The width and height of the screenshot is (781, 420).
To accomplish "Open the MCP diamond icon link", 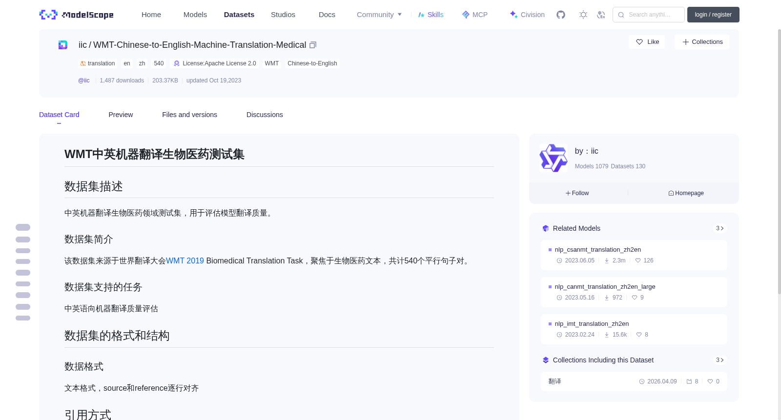I will click(466, 15).
